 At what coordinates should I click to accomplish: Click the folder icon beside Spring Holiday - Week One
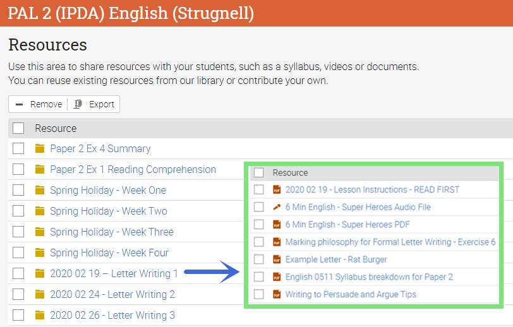(40, 191)
